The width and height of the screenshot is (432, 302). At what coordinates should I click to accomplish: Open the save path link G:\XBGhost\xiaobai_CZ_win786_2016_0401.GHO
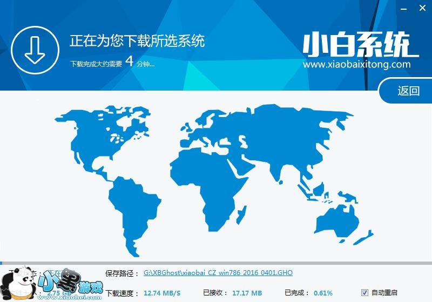pos(218,272)
